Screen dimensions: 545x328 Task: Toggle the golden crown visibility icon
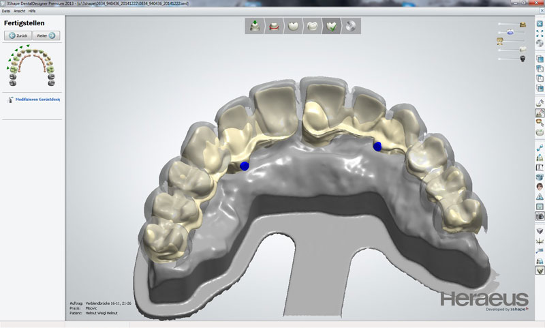(x=523, y=24)
